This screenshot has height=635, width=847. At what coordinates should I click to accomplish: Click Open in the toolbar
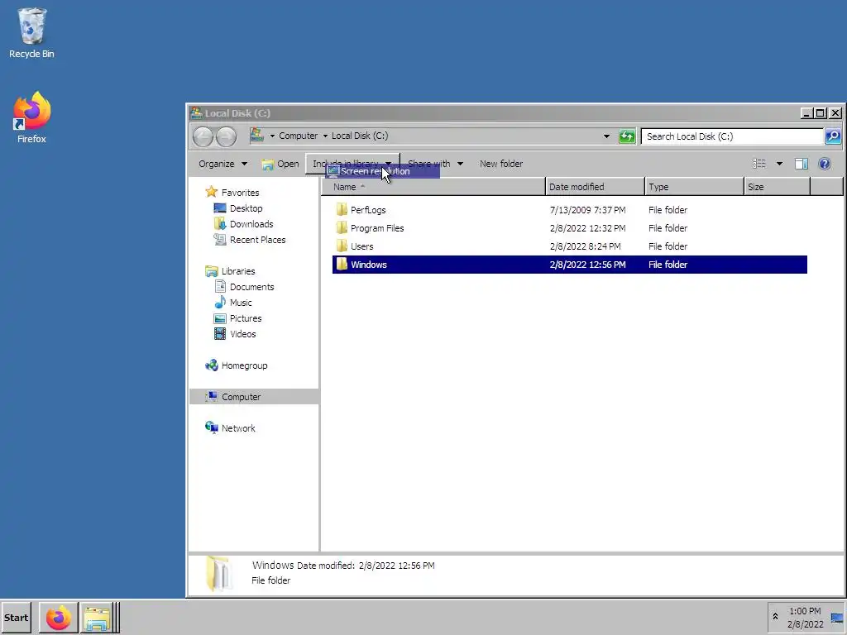[x=280, y=164]
